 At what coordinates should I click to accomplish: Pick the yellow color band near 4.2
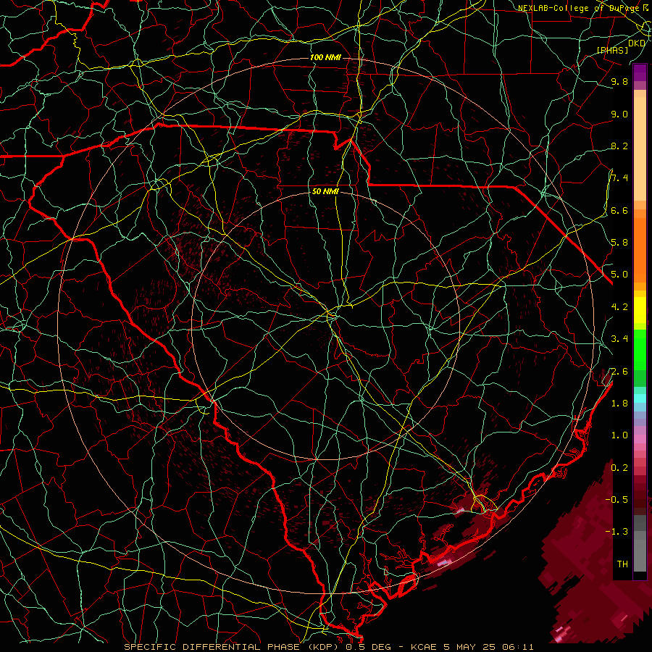coord(640,310)
